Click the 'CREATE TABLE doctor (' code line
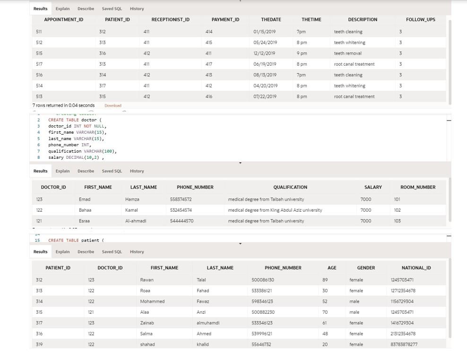Image resolution: width=467 pixels, height=353 pixels. [x=75, y=120]
